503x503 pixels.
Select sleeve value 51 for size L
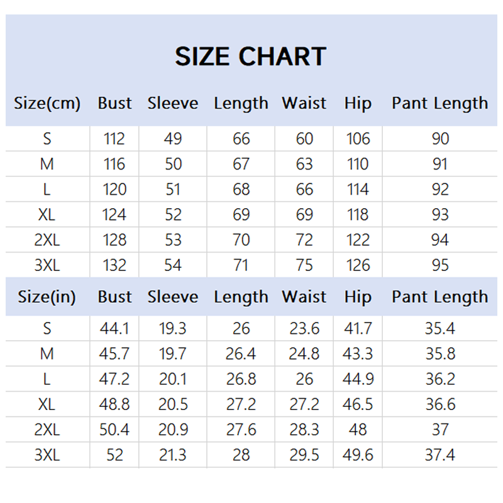173,190
